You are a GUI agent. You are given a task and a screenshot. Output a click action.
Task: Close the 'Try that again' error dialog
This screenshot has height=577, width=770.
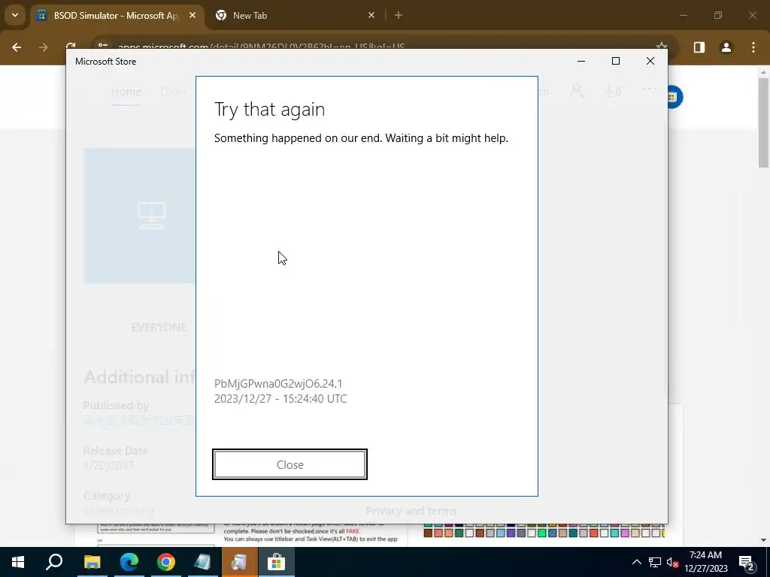(x=290, y=464)
